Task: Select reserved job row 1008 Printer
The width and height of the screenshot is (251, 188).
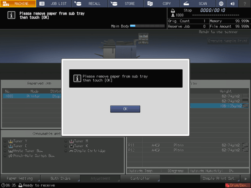Action: (x=32, y=96)
